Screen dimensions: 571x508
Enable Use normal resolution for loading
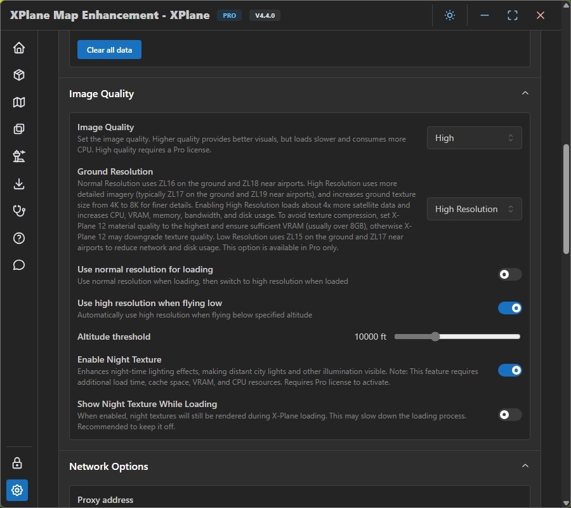[x=509, y=274]
